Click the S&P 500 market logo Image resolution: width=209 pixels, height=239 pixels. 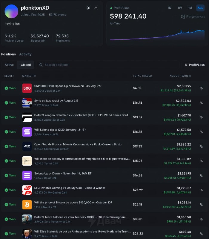click(x=27, y=88)
